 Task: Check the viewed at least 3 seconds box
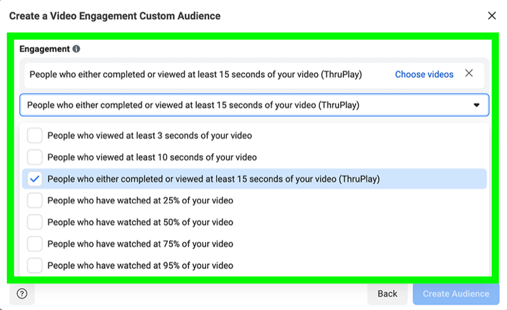35,135
